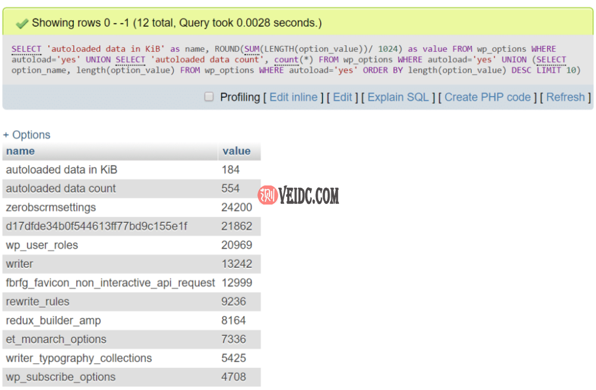Click Create PHP code link
The height and width of the screenshot is (390, 596).
pyautogui.click(x=488, y=97)
